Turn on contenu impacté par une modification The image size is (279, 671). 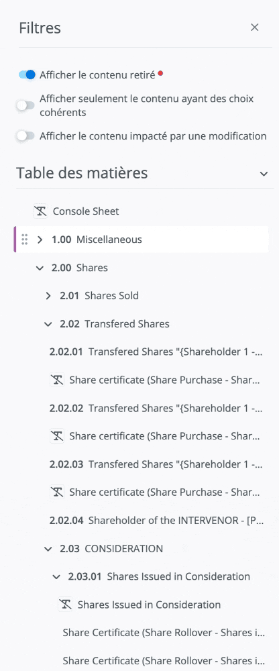(x=25, y=136)
